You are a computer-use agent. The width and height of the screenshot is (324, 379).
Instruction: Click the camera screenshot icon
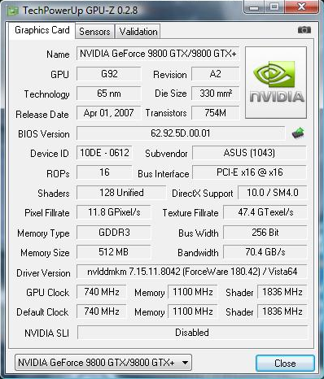coord(304,29)
